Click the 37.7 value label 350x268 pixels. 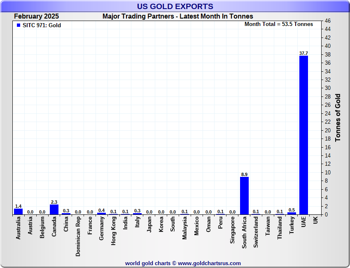coord(303,53)
